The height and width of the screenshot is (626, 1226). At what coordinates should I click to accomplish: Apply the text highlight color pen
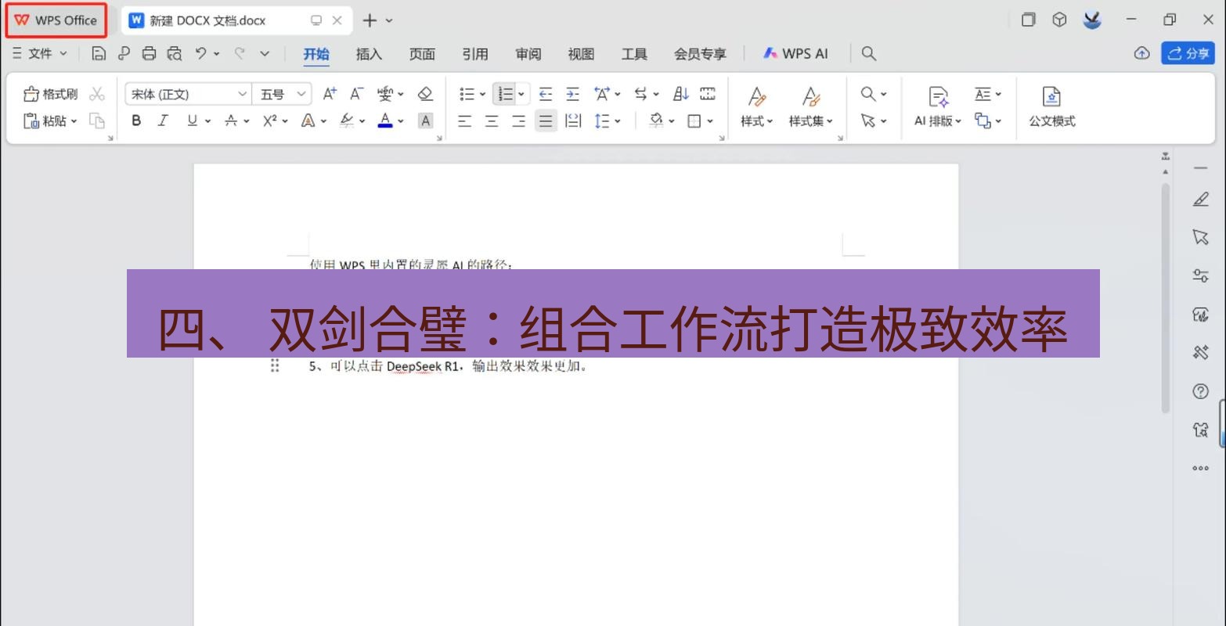(347, 121)
